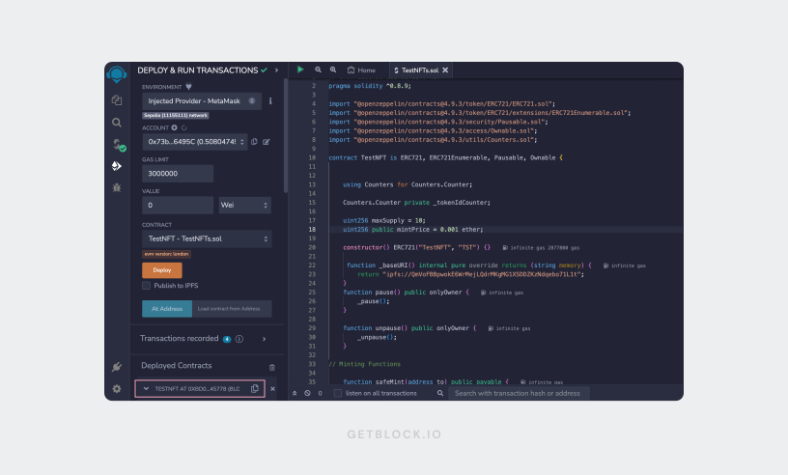Click the chevron beside Deploy & Run Transactions title
Screen dimensions: 788x475
(276, 70)
